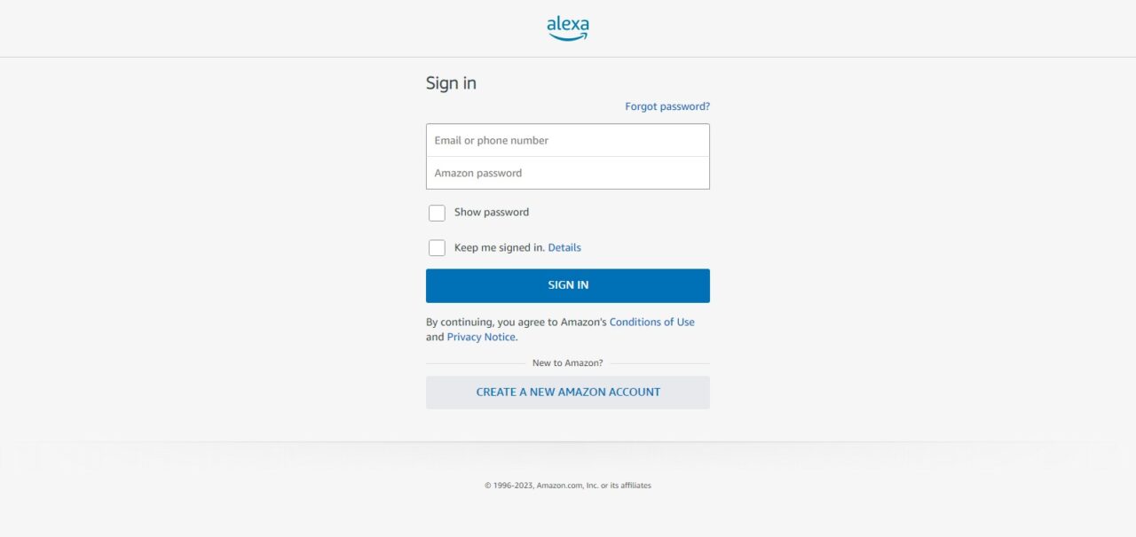
Task: Click the 'Show password' label text
Action: tap(492, 213)
